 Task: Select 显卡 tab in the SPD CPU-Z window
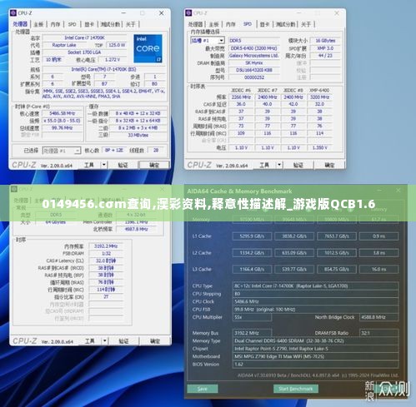point(264,24)
